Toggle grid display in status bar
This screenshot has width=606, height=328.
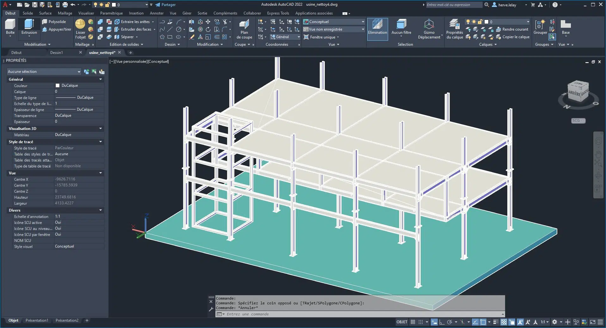413,322
